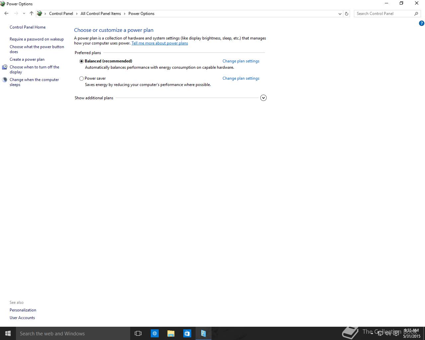Open Action Center notifications icon
The height and width of the screenshot is (340, 425).
point(396,333)
